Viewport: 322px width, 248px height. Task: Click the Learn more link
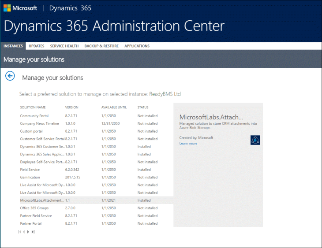[x=188, y=144]
